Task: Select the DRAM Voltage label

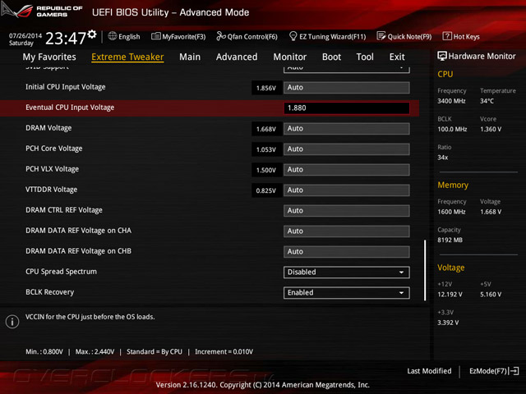Action: coord(48,128)
